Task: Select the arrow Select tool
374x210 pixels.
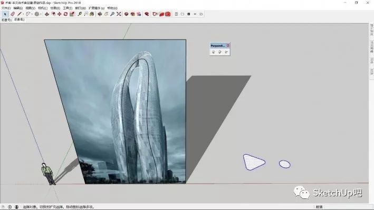Action: click(x=5, y=14)
